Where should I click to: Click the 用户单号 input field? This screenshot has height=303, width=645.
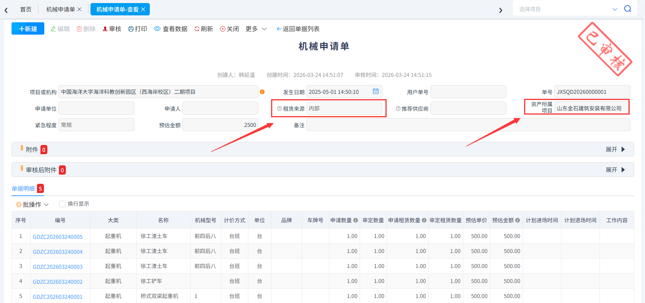pyautogui.click(x=468, y=92)
